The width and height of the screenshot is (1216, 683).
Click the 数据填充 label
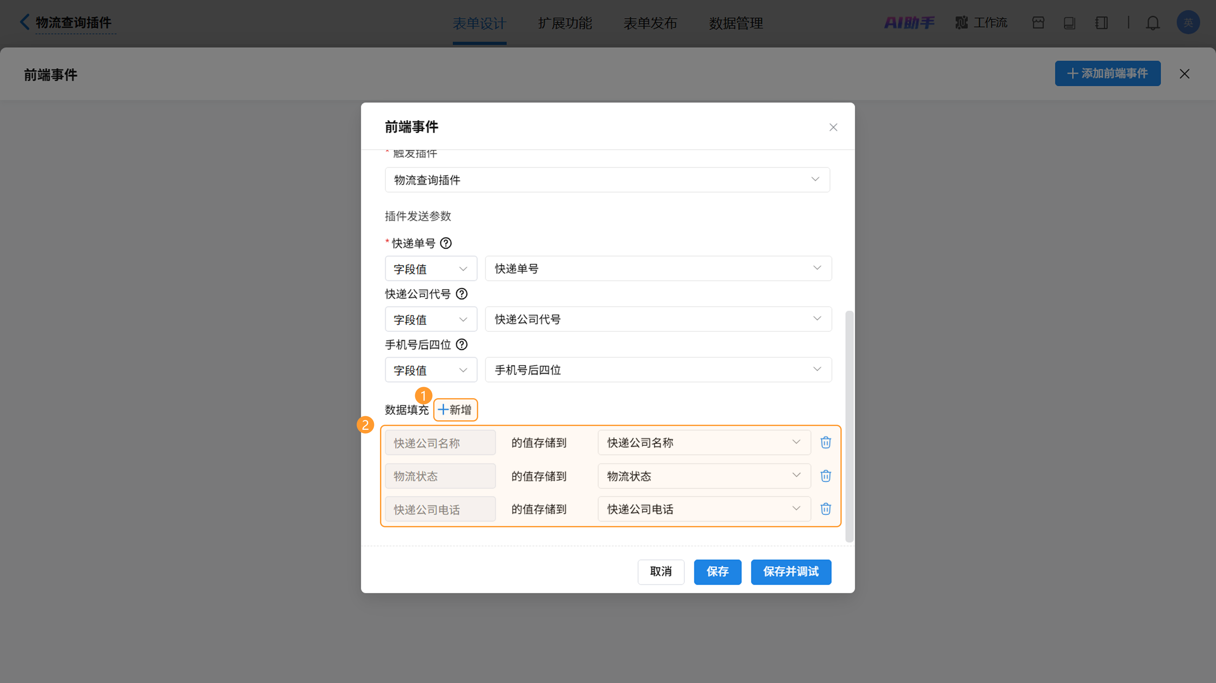pyautogui.click(x=406, y=410)
